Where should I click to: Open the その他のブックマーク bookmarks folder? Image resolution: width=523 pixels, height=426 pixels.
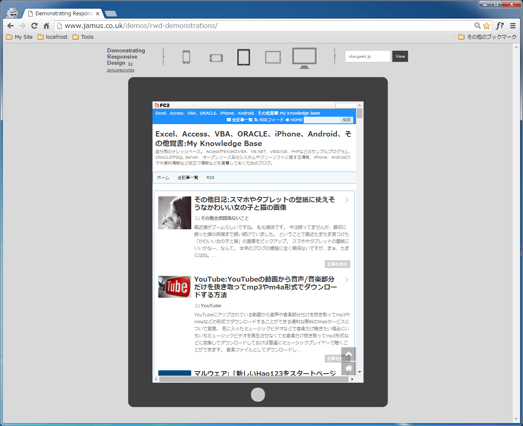tap(488, 37)
